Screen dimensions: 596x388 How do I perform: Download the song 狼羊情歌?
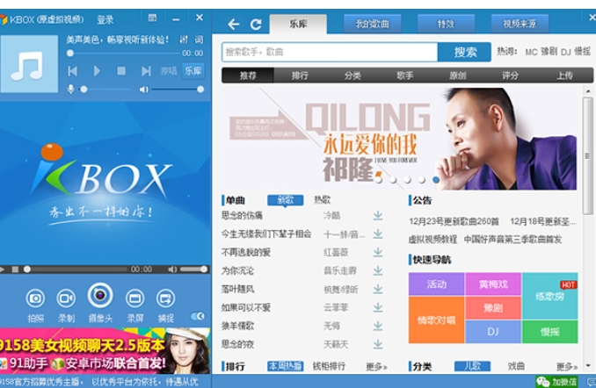(x=378, y=326)
